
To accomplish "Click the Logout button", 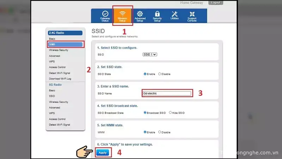I will [215, 2].
